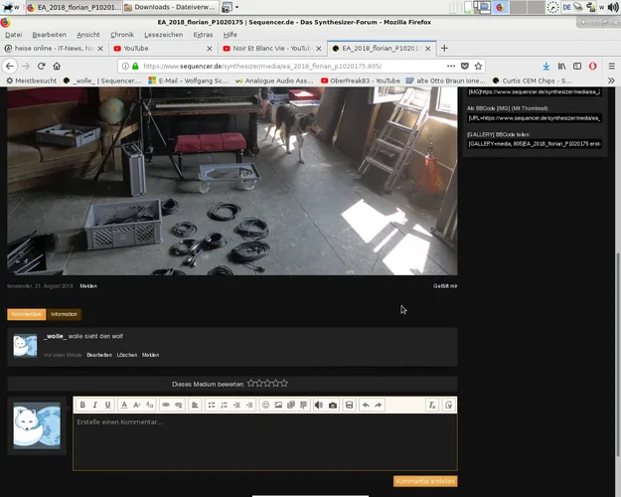Open the Lesezeichen menu

[x=164, y=35]
